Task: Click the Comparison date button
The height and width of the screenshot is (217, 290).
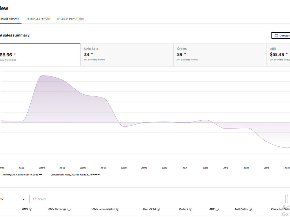Action: (280, 35)
